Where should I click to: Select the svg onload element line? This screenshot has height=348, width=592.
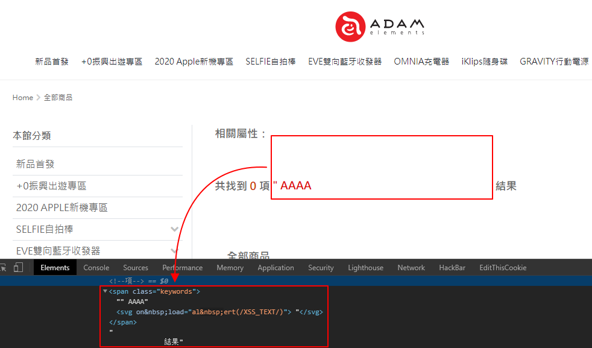pyautogui.click(x=219, y=312)
